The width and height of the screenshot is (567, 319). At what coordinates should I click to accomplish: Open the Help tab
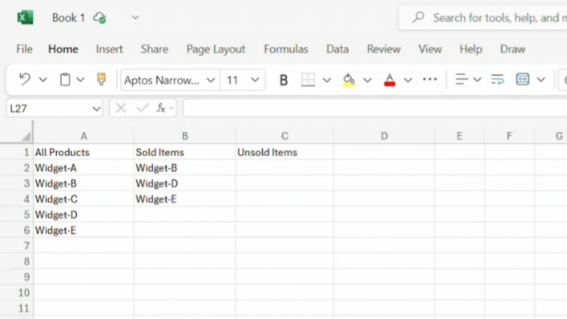click(471, 49)
